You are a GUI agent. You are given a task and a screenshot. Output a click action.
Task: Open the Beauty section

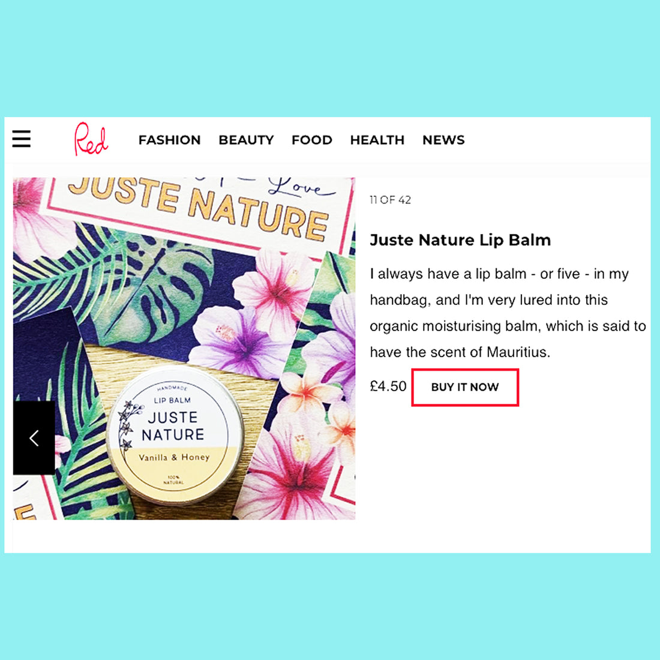(246, 140)
